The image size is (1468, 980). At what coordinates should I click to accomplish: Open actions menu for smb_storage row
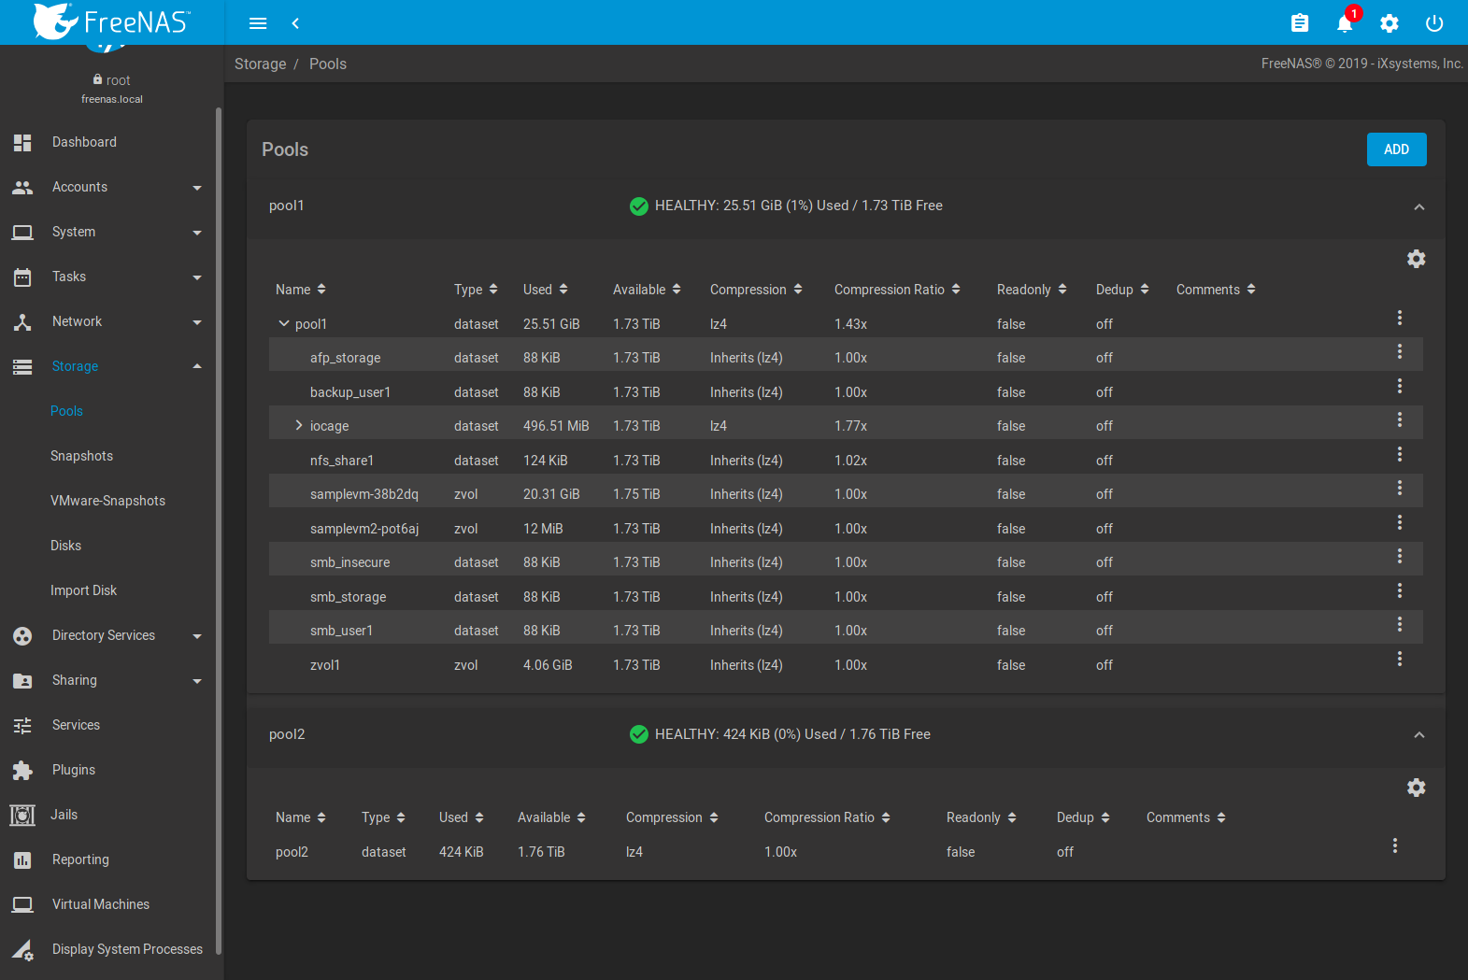(x=1400, y=590)
